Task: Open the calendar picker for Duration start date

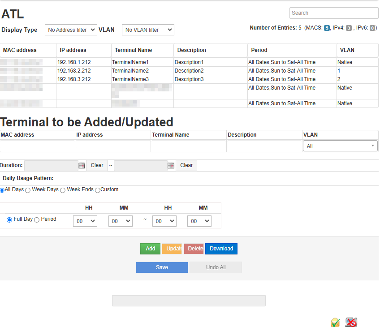Action: (82, 165)
